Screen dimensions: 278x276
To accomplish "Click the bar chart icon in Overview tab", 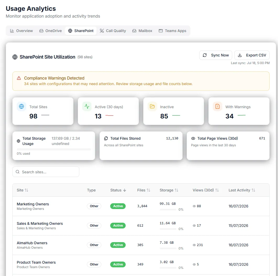I will (x=12, y=31).
